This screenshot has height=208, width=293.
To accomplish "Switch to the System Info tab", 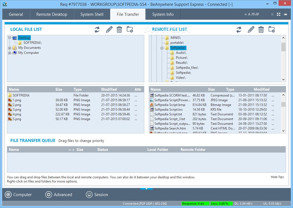I will [x=163, y=14].
